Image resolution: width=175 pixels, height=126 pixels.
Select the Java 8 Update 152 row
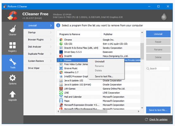click(99, 81)
